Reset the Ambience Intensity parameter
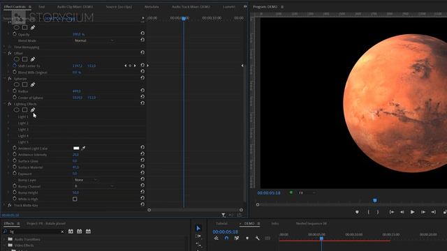Viewport: 447px width, 251px height. point(142,154)
